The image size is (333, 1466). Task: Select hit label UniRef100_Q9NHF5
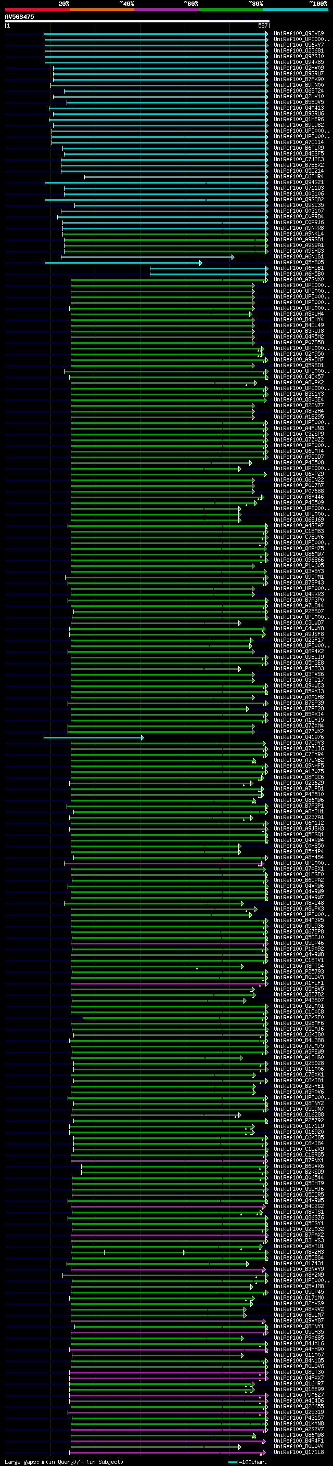(299, 766)
